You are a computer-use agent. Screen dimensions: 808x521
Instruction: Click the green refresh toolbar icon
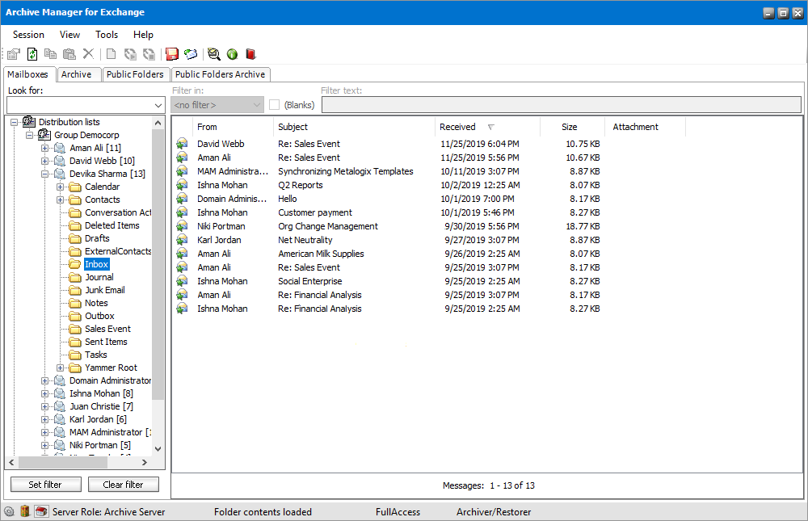coord(32,54)
